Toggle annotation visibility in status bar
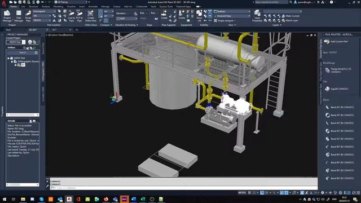Screen dimensions: 361x203 pyautogui.click(x=302, y=193)
